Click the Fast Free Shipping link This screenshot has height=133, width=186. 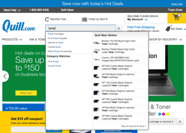141,27
